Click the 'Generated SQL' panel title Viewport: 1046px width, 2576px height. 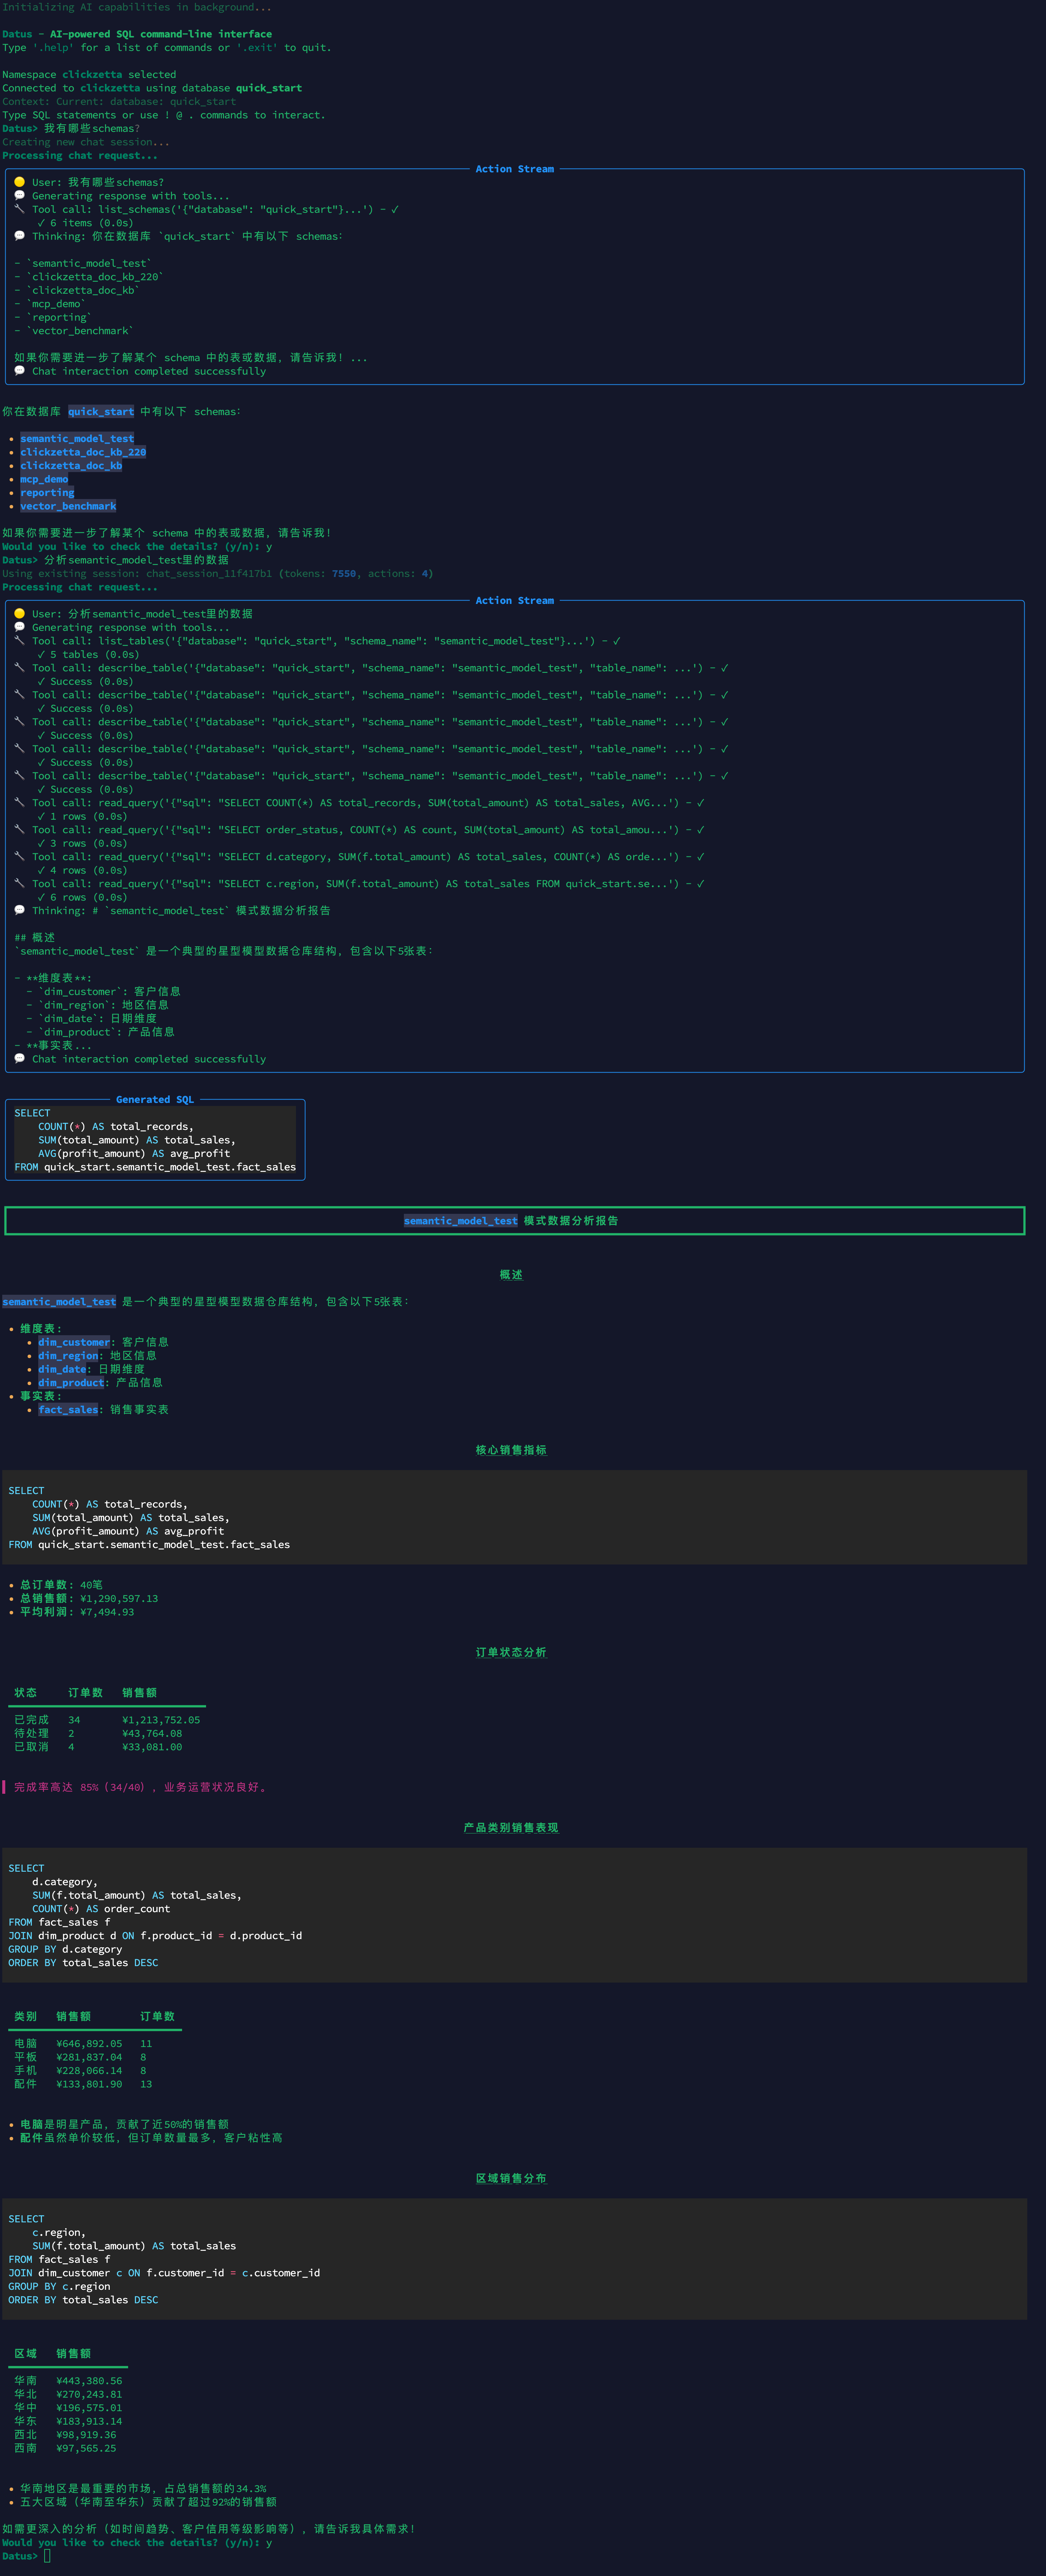coord(155,1099)
